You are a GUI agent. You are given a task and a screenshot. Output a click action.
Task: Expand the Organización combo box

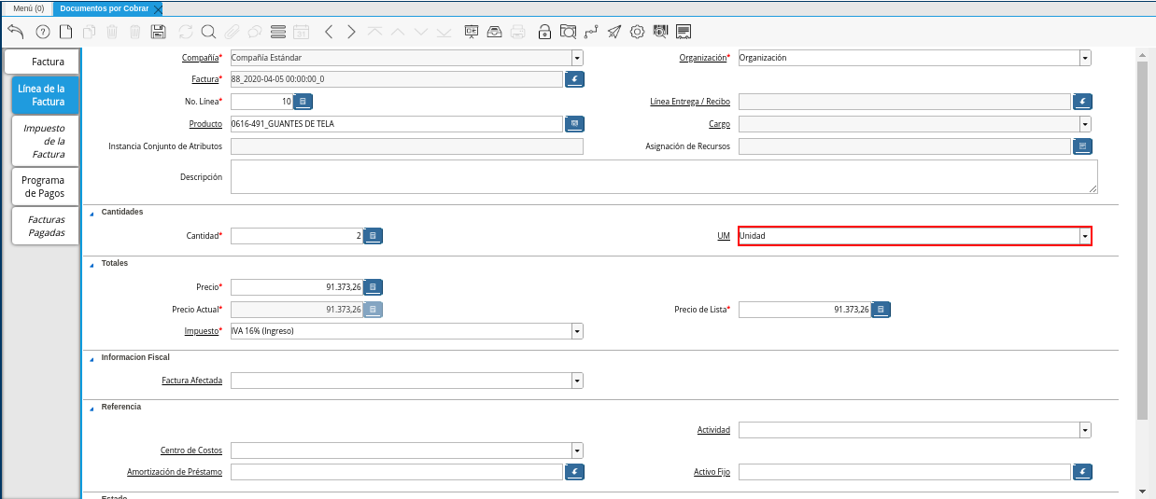(1084, 58)
